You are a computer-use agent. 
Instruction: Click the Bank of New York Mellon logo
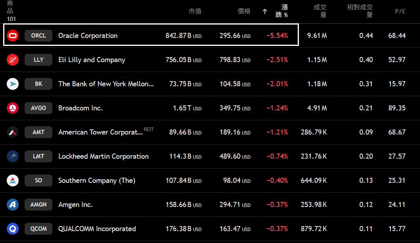[13, 84]
